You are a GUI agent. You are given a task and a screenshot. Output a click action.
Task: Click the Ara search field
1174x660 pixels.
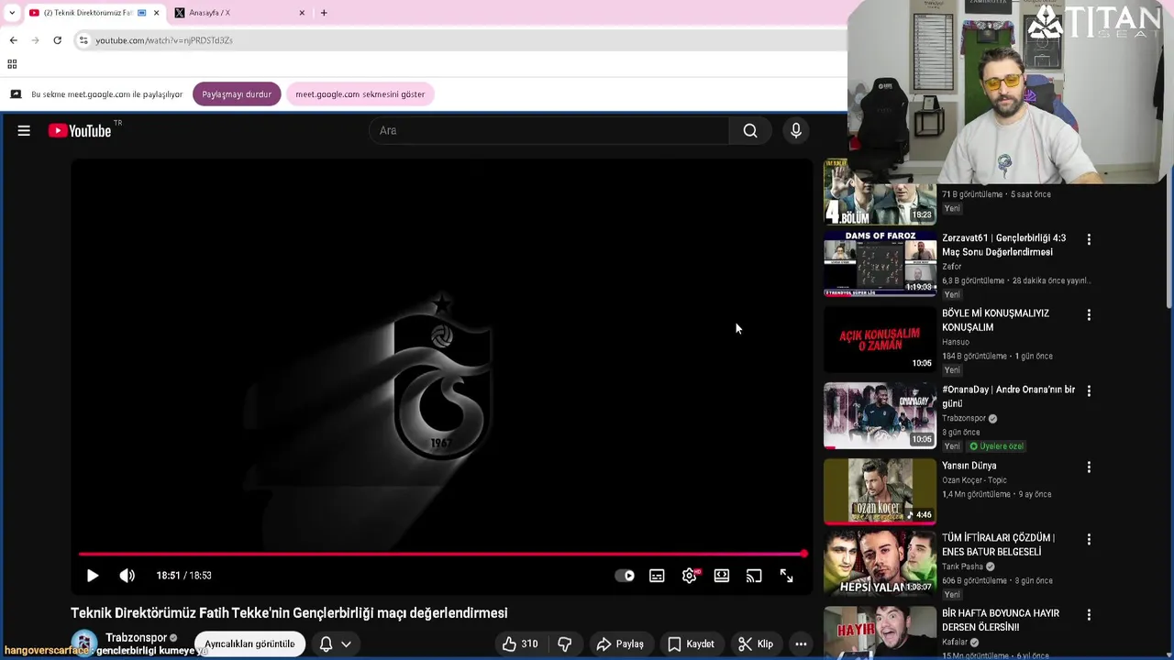click(x=548, y=131)
